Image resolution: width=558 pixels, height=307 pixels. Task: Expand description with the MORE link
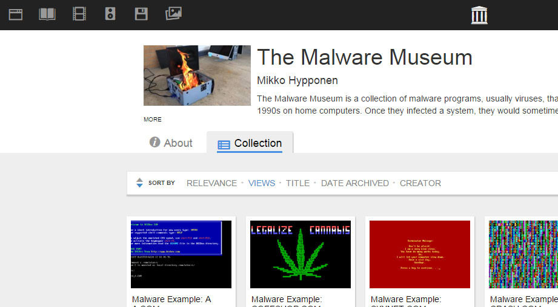pyautogui.click(x=152, y=120)
